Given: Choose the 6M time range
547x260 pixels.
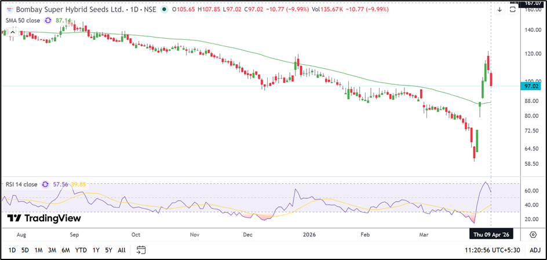Looking at the screenshot, I should (66, 250).
